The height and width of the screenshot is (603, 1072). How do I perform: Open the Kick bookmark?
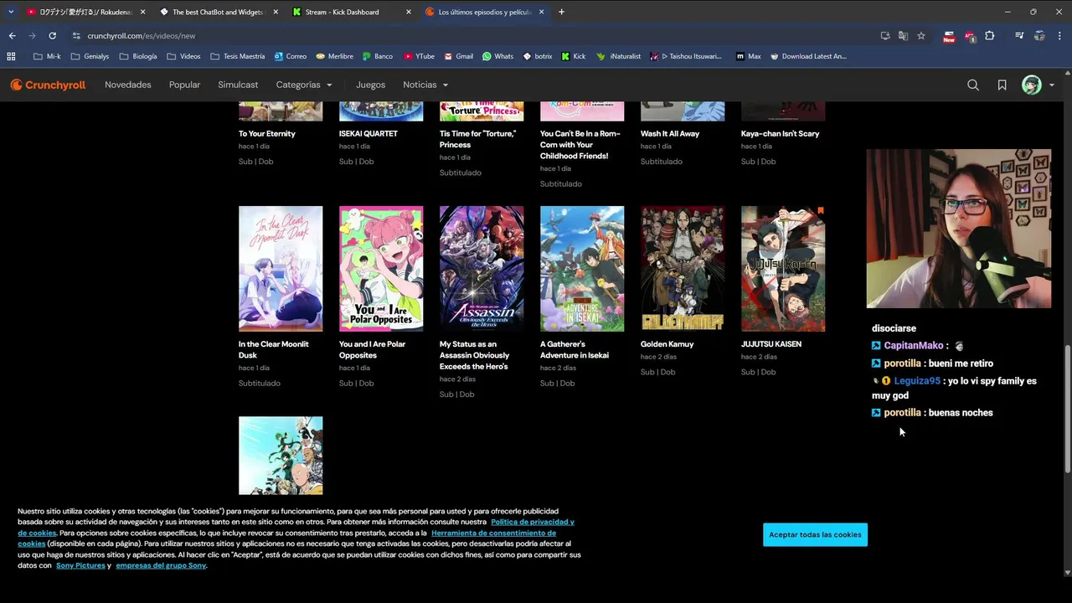point(574,56)
